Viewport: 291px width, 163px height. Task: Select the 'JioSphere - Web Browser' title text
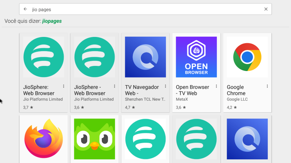click(x=89, y=90)
